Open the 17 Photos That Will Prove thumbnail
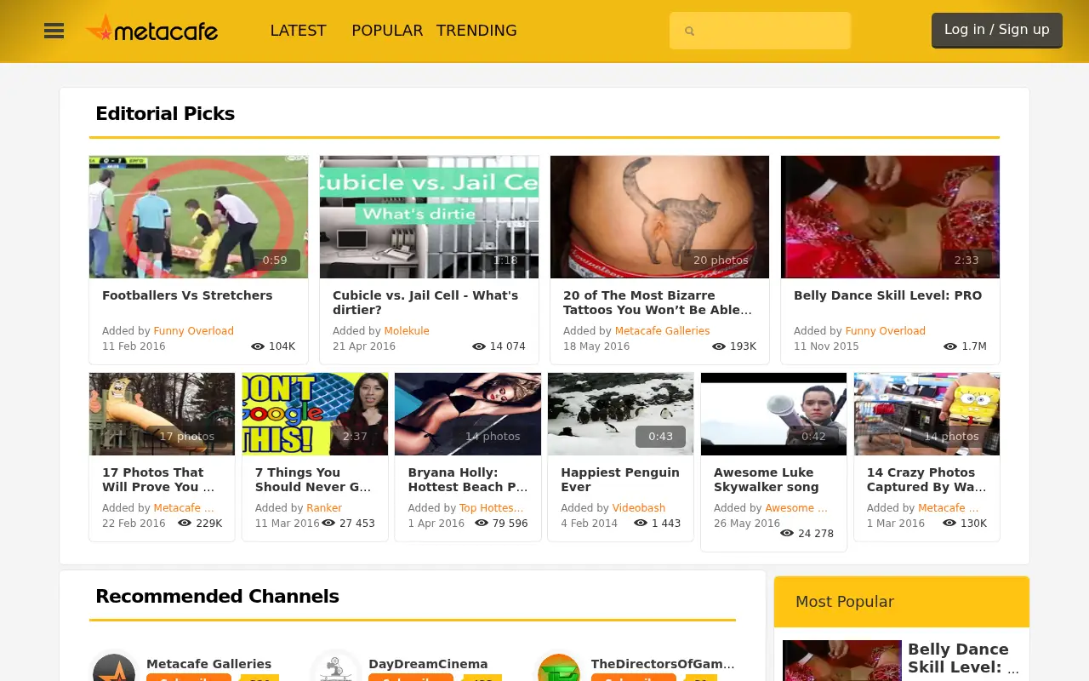 coord(162,414)
